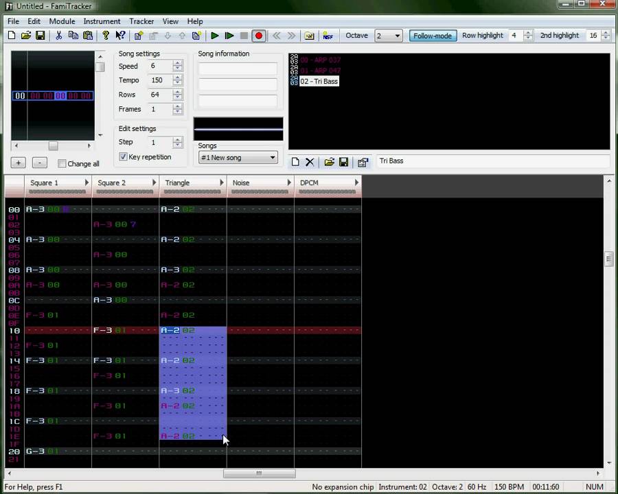Image resolution: width=618 pixels, height=494 pixels.
Task: Open About via the question mark icon
Action: click(x=106, y=36)
